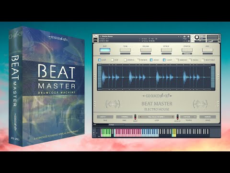This screenshot has width=230, height=173.
Task: Enable the EDIT checkbox
Action: pos(113,60)
